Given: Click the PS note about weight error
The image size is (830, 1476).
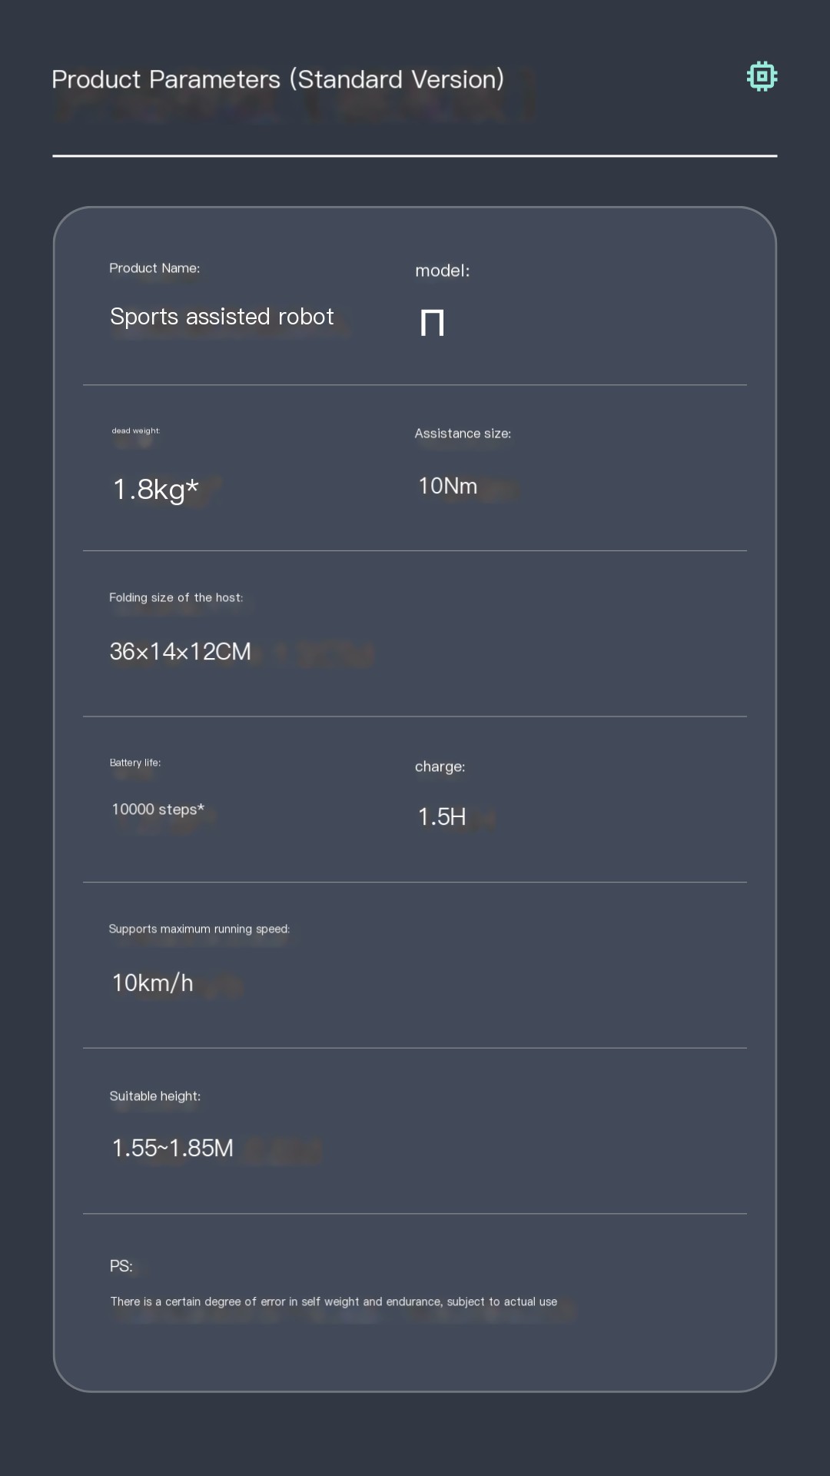Looking at the screenshot, I should (334, 1301).
